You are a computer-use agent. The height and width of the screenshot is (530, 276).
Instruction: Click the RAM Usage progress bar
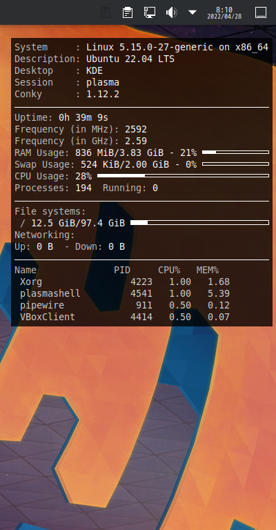point(235,153)
